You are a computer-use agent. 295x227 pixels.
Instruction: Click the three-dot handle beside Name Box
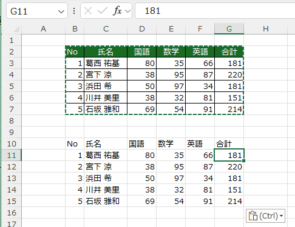click(74, 11)
